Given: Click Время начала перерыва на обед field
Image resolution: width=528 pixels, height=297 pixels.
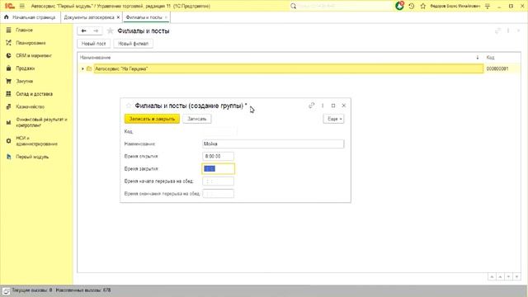Looking at the screenshot, I should 218,181.
